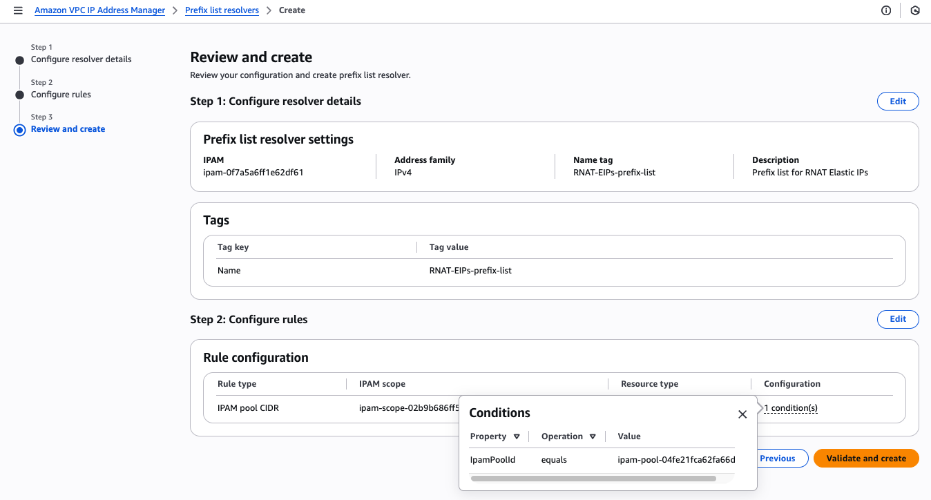Click the info help icon in the header

pos(886,10)
